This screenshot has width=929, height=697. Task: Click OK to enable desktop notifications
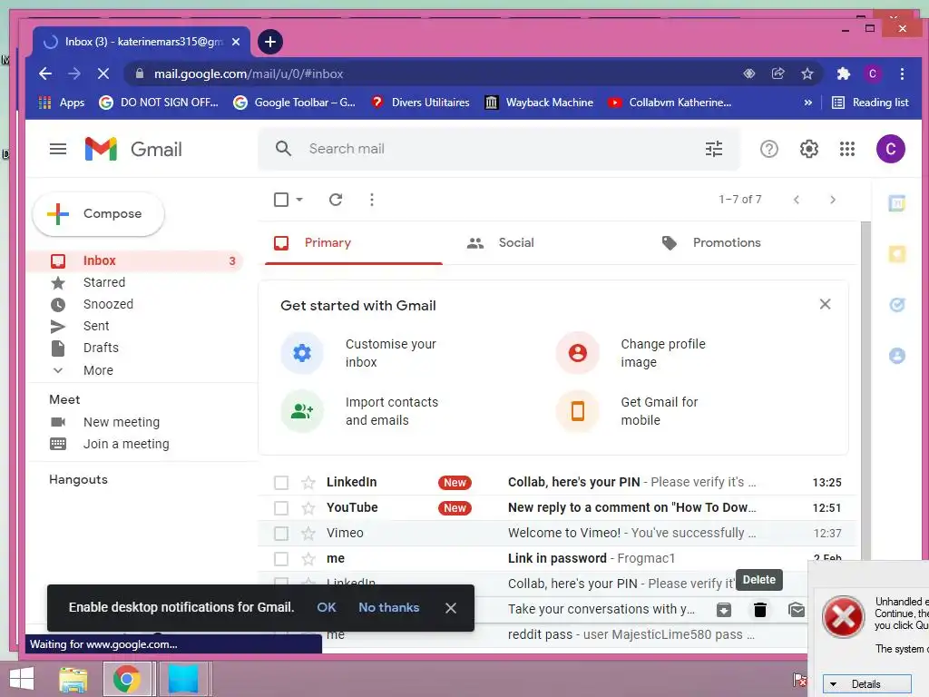click(x=327, y=607)
